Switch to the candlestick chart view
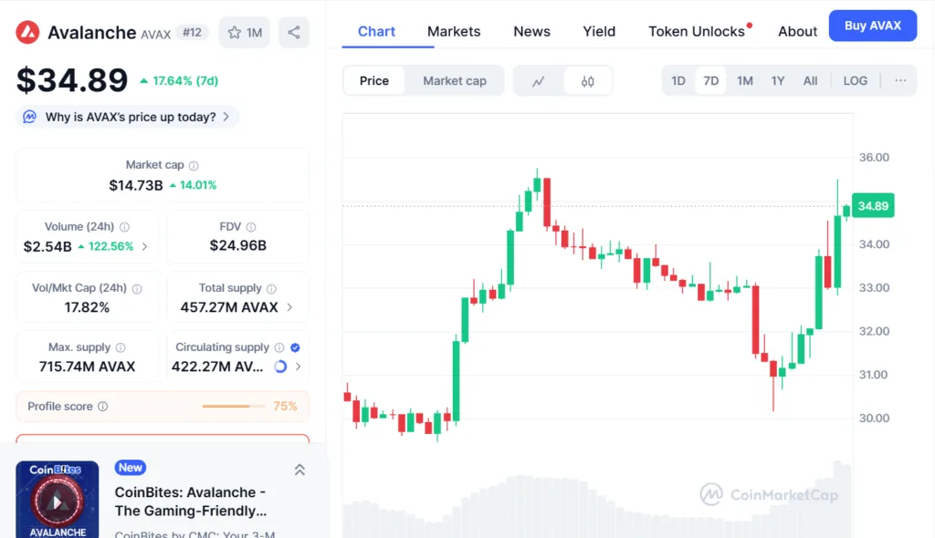The image size is (935, 538). (x=588, y=80)
